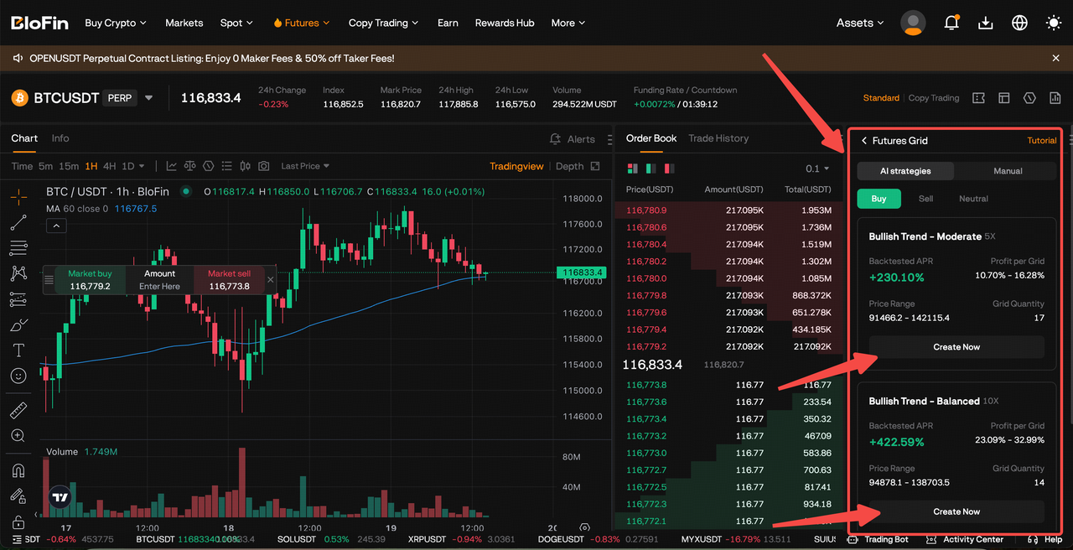This screenshot has width=1073, height=550.
Task: Open the compare scales icon
Action: click(190, 166)
